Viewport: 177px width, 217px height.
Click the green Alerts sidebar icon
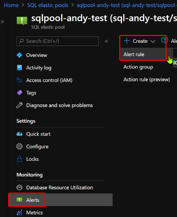pyautogui.click(x=19, y=200)
